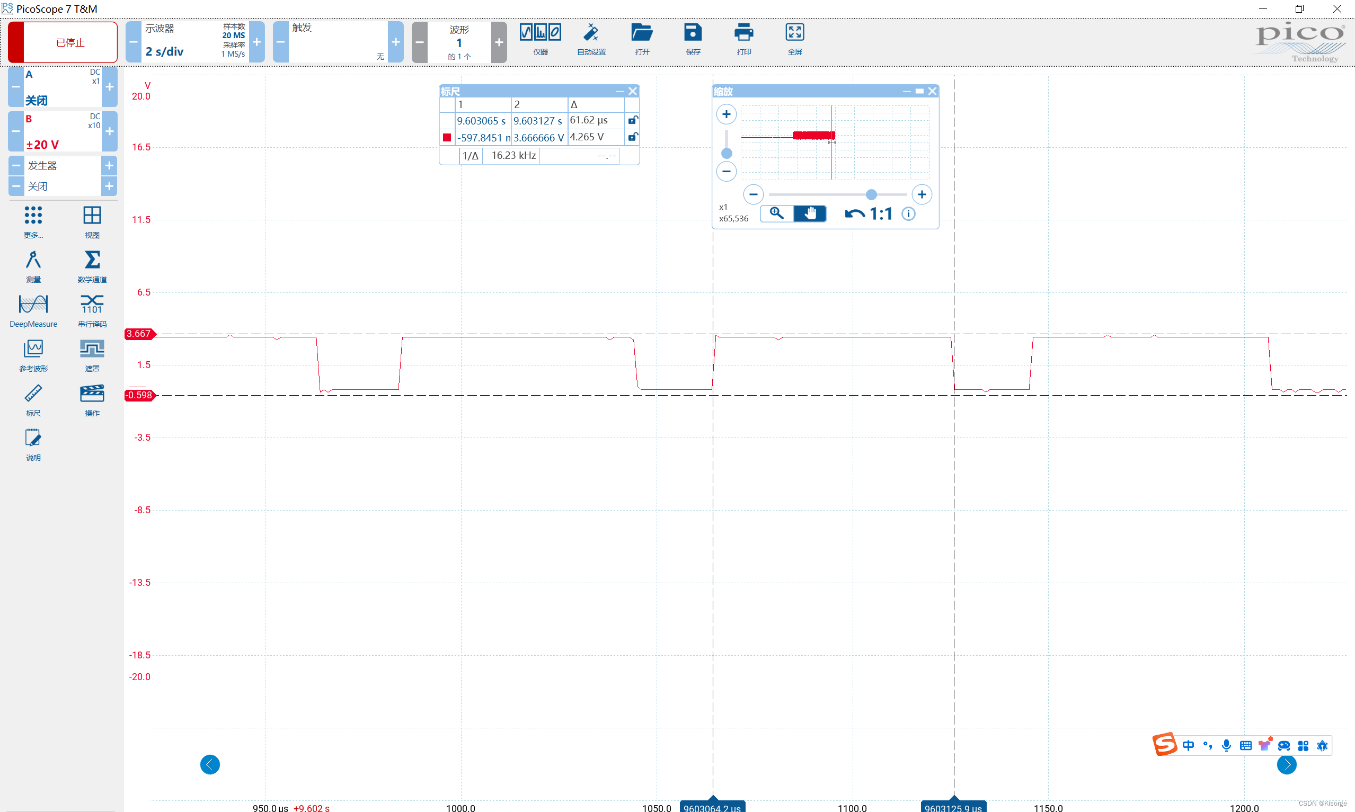The image size is (1355, 812).
Task: Decrease vertical zoom in Zoom panel
Action: click(726, 171)
